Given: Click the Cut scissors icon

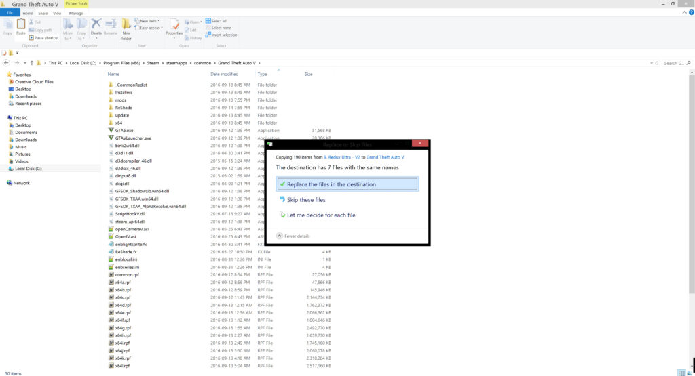Looking at the screenshot, I should pyautogui.click(x=31, y=22).
